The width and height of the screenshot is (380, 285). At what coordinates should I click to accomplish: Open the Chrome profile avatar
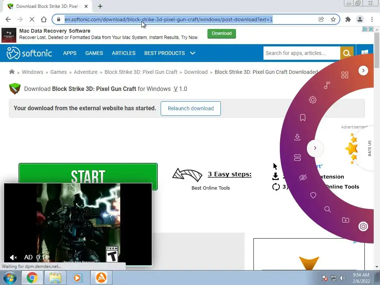360,19
